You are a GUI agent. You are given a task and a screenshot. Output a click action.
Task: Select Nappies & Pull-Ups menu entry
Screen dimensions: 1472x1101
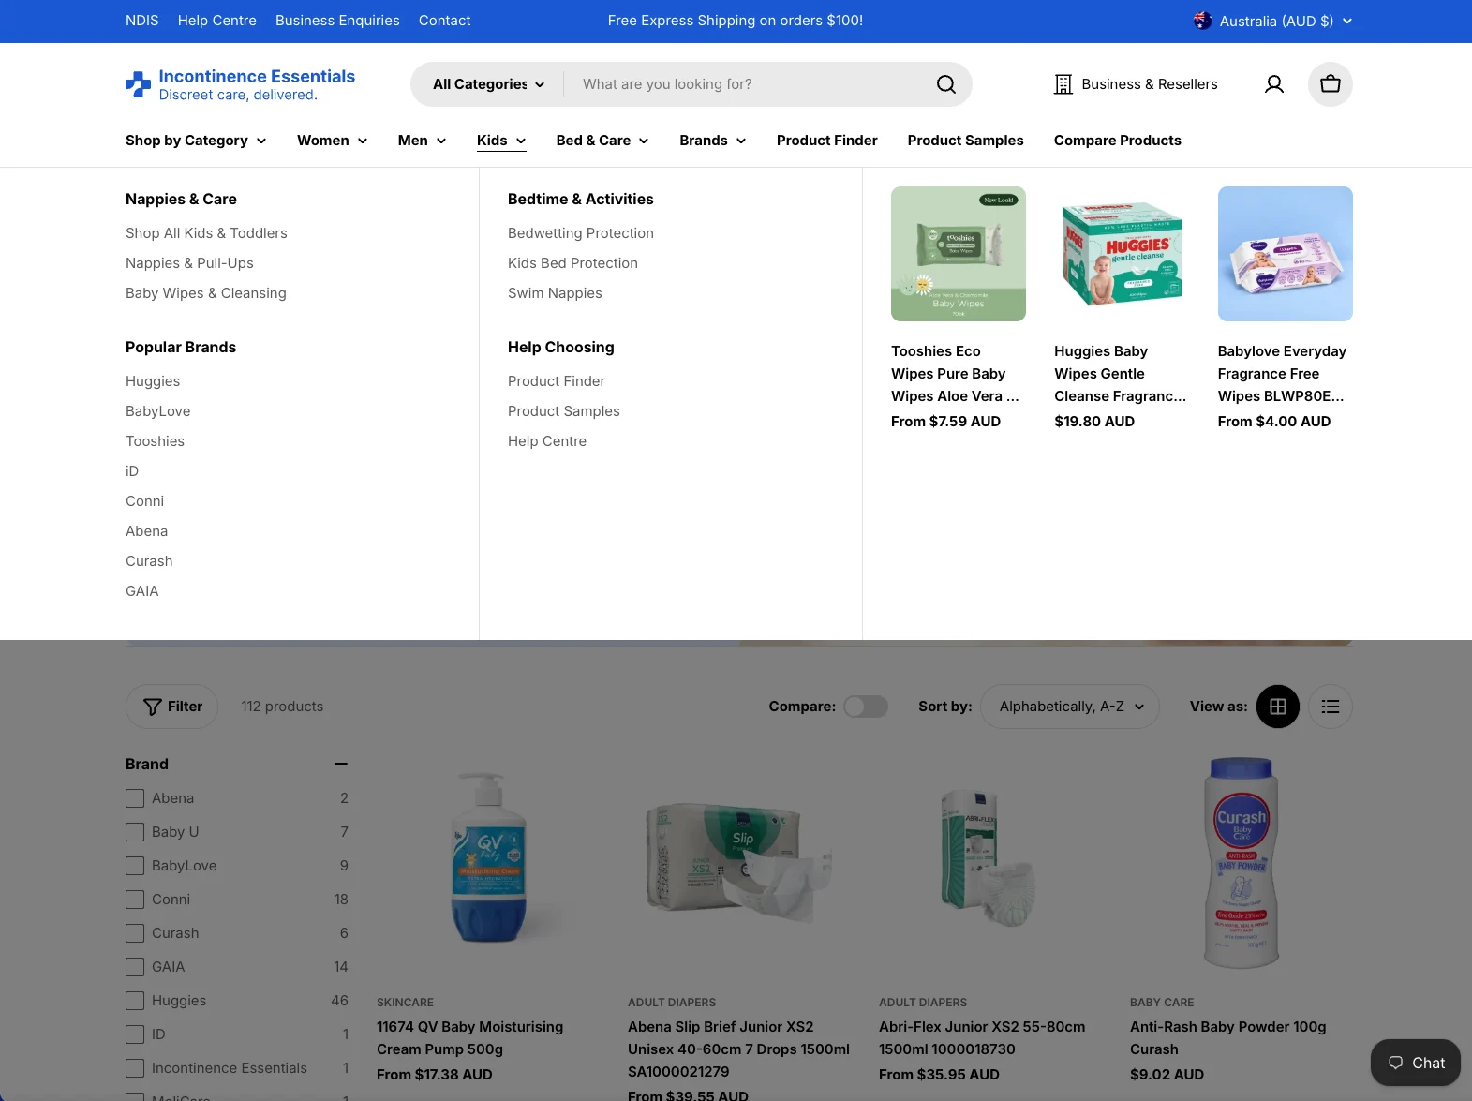189,263
